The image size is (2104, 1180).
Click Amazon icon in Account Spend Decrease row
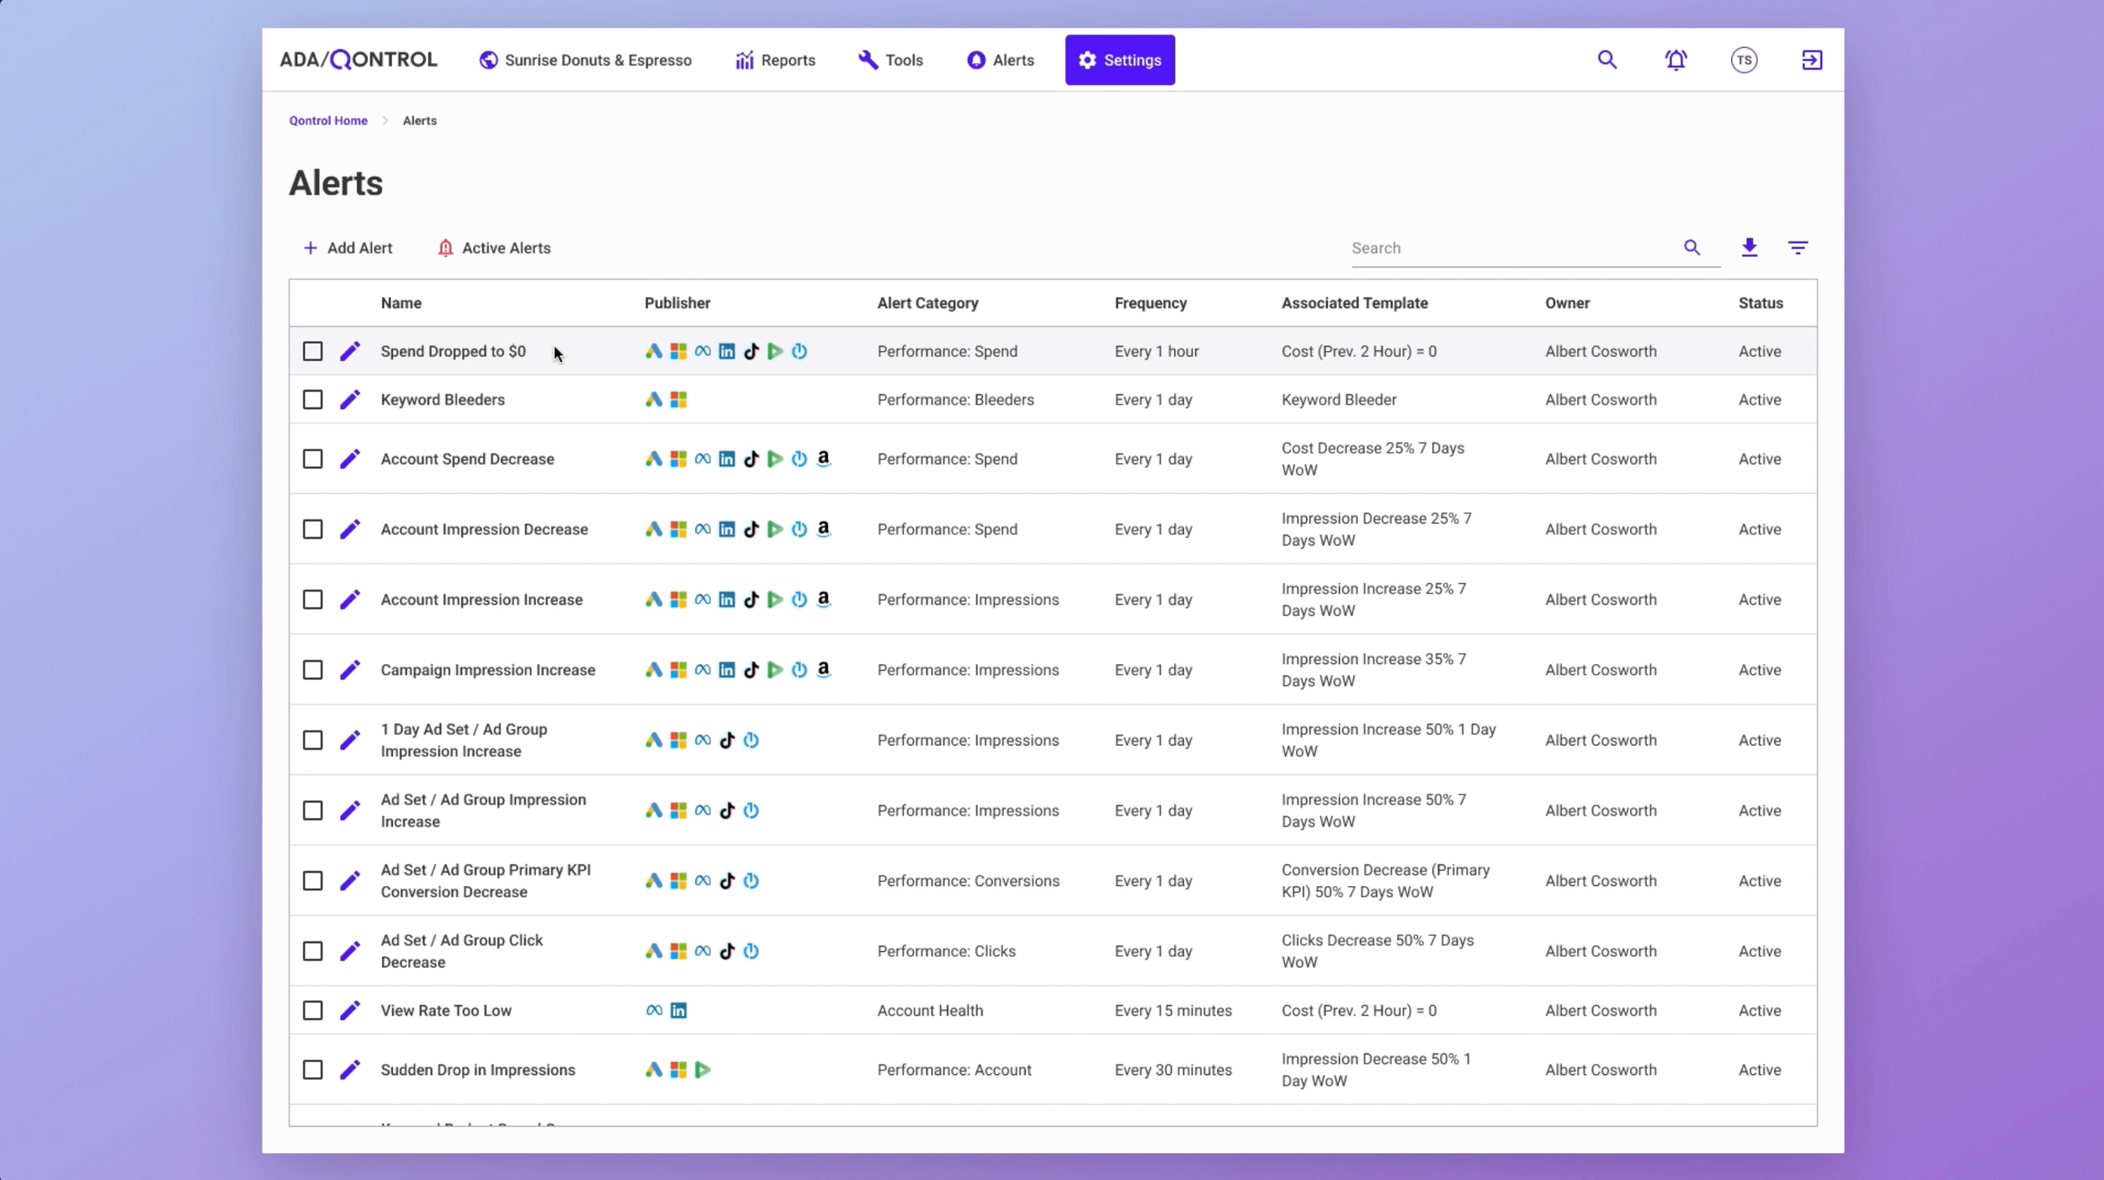(x=823, y=458)
